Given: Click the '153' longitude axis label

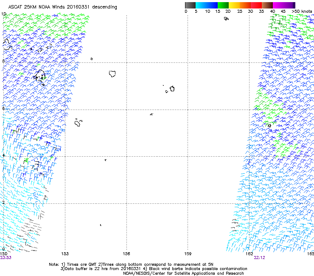Looking at the screenshot, I should (65, 254).
